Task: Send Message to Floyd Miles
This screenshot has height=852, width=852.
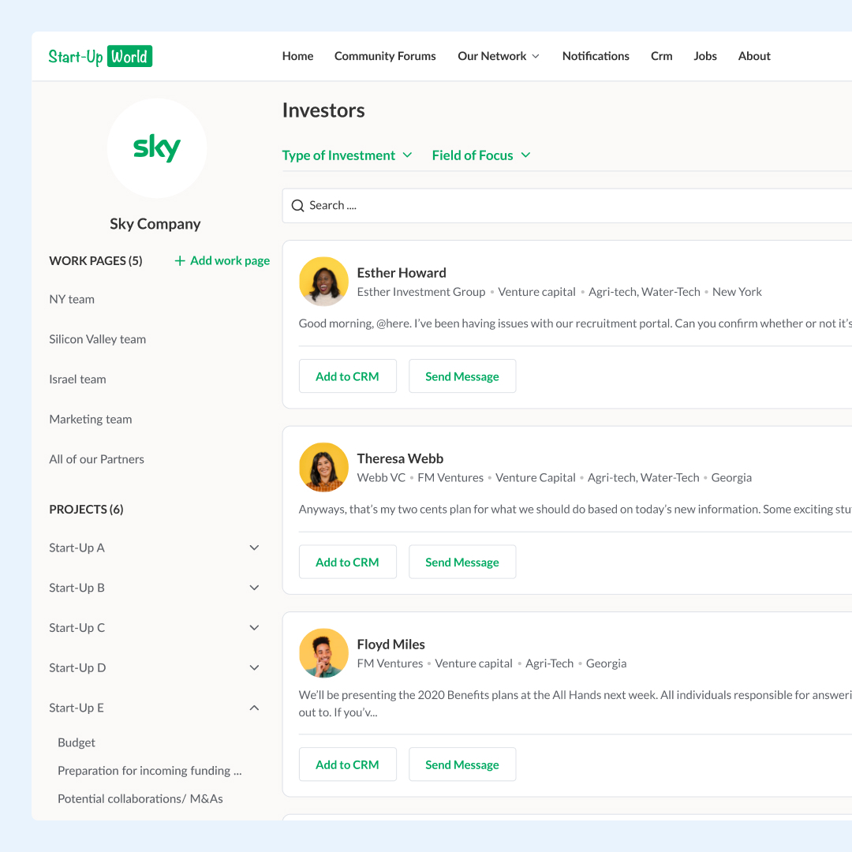Action: tap(462, 764)
